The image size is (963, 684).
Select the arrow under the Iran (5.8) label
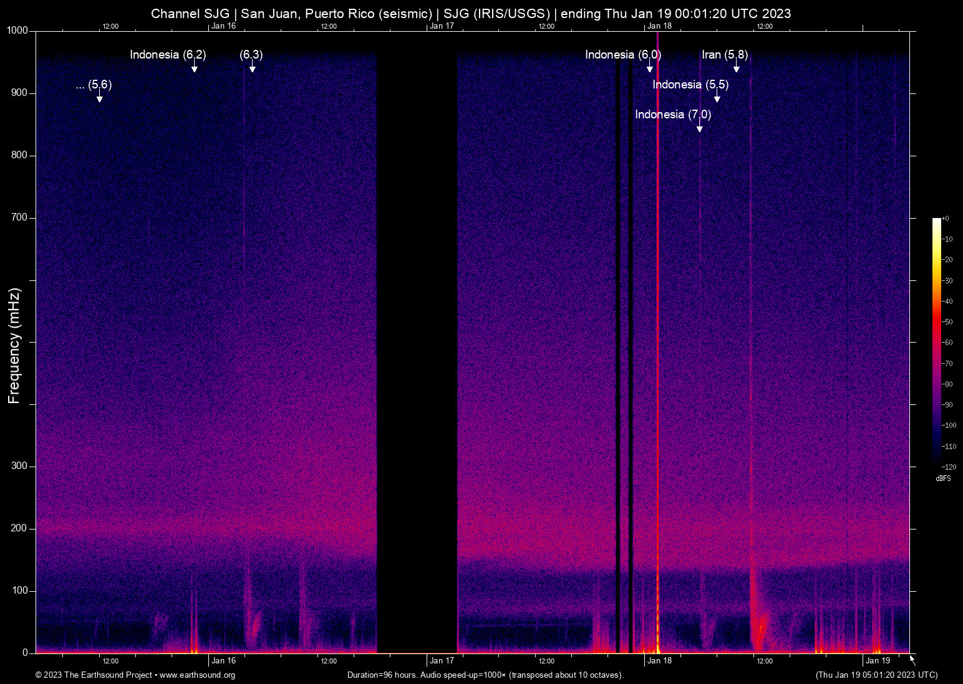736,68
